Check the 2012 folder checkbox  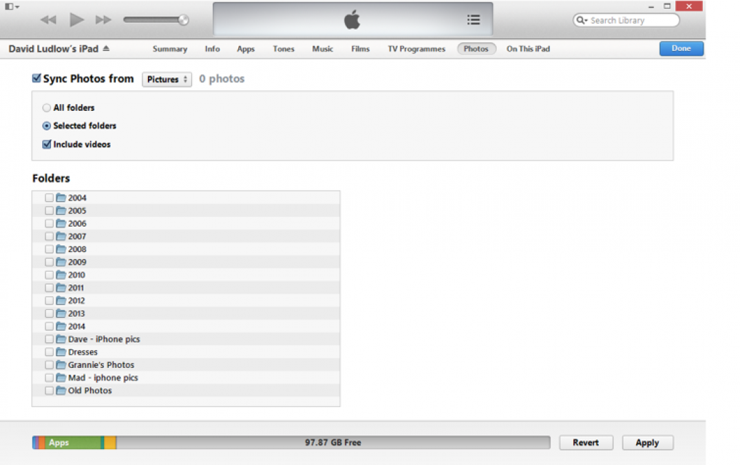point(49,301)
